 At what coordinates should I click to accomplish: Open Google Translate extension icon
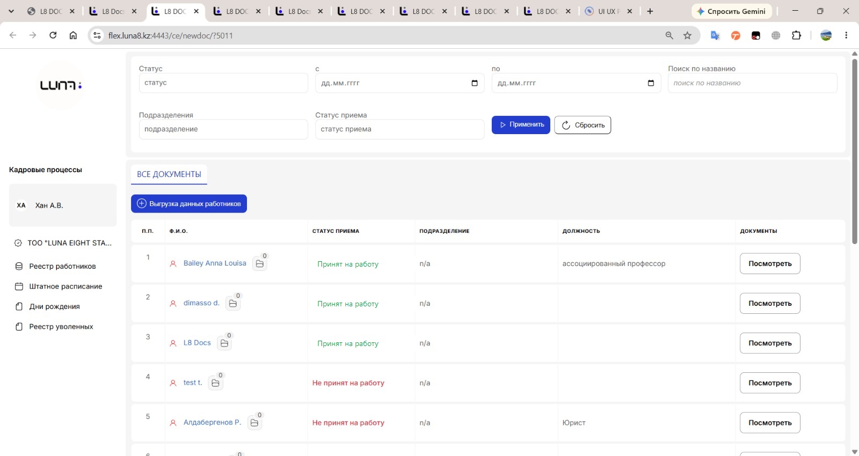click(x=715, y=35)
